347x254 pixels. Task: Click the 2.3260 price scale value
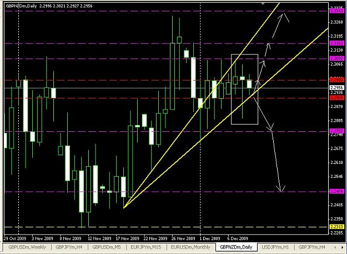336,22
